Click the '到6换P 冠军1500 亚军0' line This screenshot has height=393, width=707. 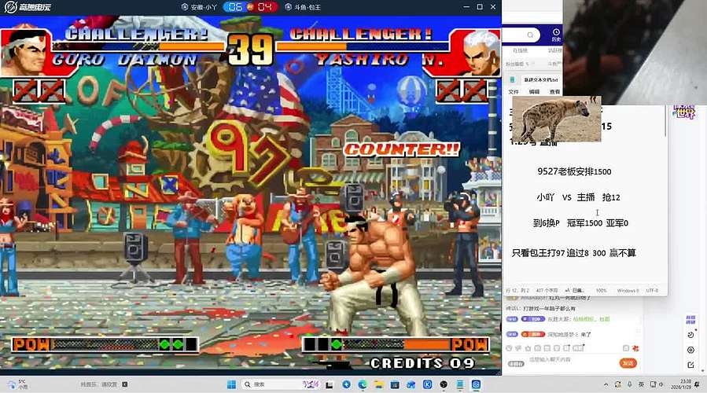click(580, 222)
